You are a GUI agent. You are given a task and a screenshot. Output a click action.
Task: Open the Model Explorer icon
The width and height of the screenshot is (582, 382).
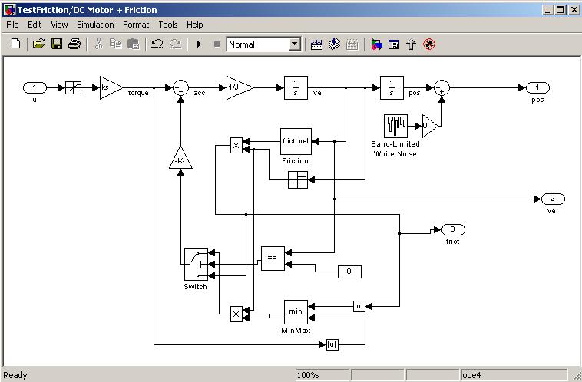(394, 44)
